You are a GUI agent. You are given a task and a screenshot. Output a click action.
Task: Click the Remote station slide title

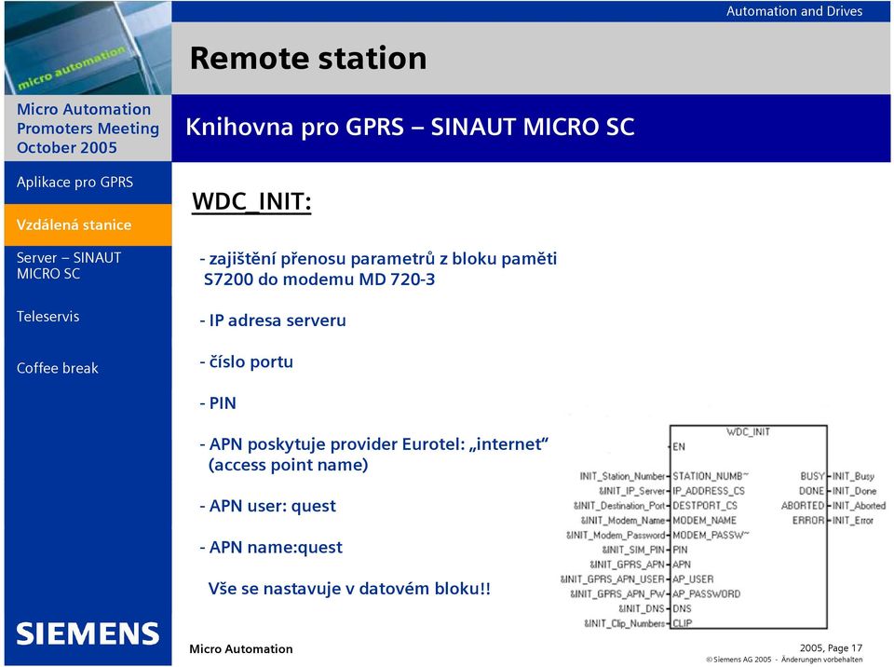click(308, 58)
